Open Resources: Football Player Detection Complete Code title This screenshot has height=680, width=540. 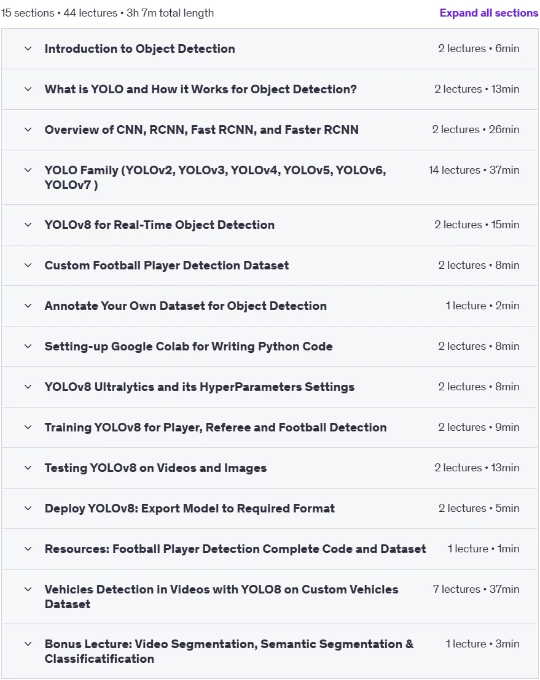click(235, 549)
